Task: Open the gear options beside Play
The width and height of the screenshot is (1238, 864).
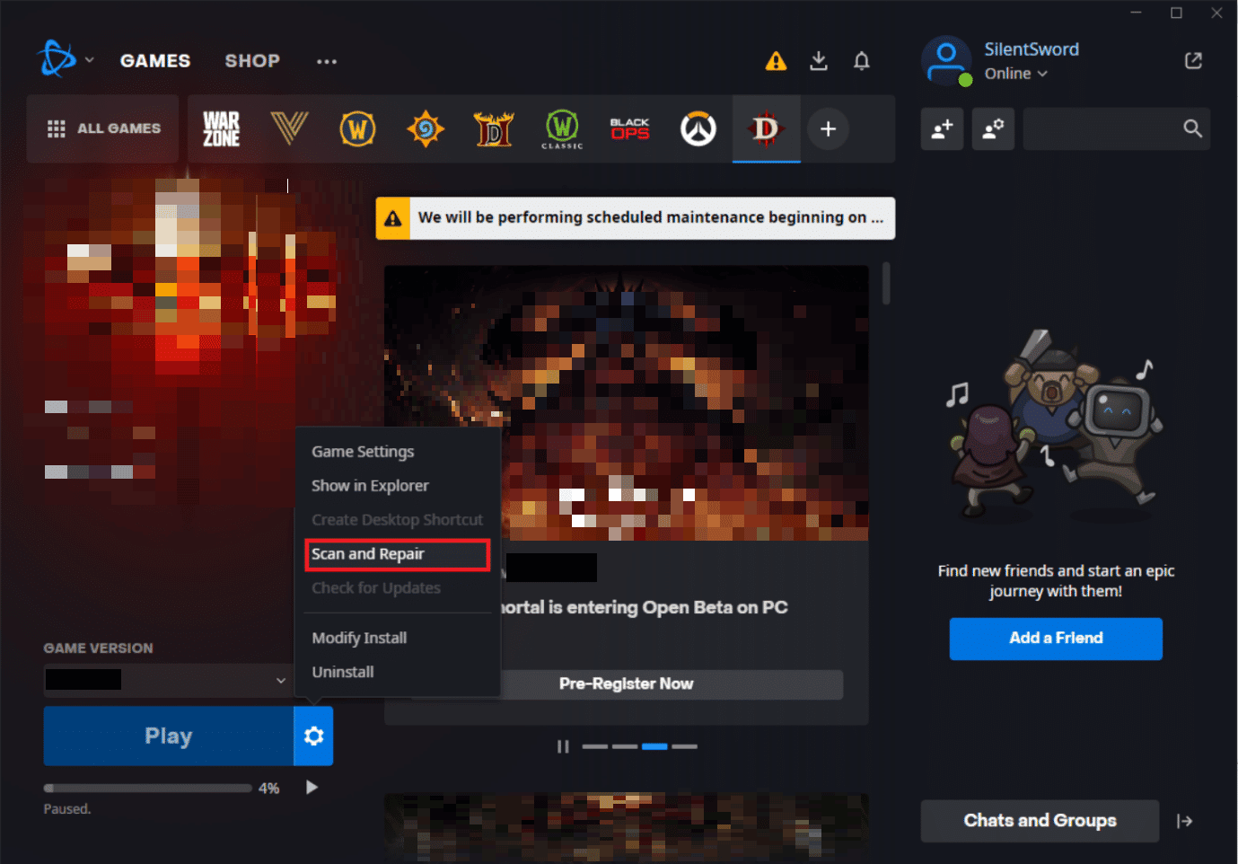Action: 313,736
